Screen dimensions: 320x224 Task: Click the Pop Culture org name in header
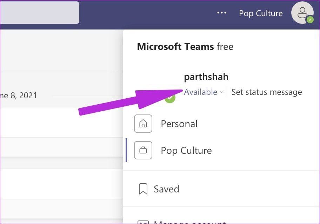(261, 13)
